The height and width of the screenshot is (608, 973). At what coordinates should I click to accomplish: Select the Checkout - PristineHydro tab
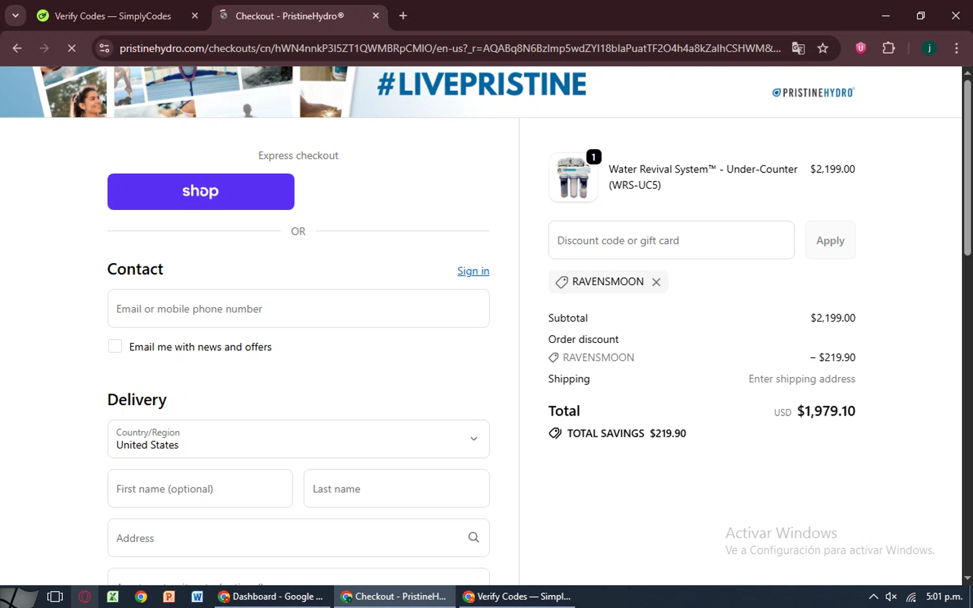pos(290,16)
